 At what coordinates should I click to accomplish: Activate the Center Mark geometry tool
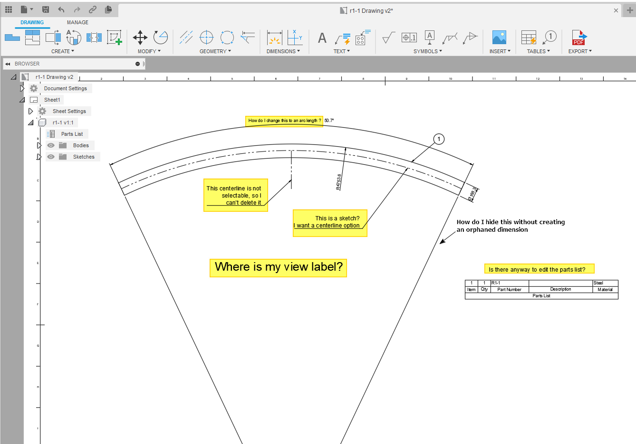pos(206,37)
